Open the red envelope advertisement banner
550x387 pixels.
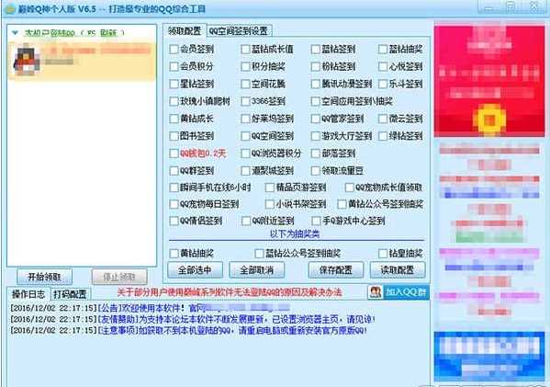coord(489,80)
